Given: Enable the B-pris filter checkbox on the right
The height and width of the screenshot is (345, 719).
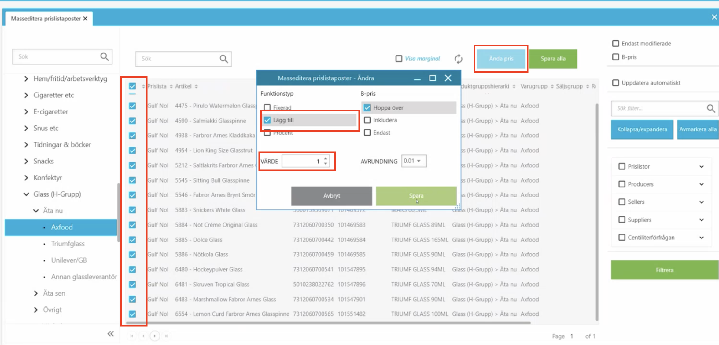Looking at the screenshot, I should [615, 57].
